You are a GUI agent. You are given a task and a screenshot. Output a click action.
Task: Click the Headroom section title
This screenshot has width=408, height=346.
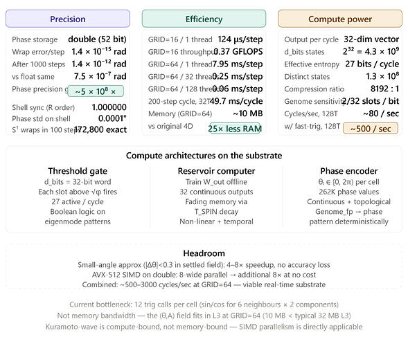coord(204,253)
